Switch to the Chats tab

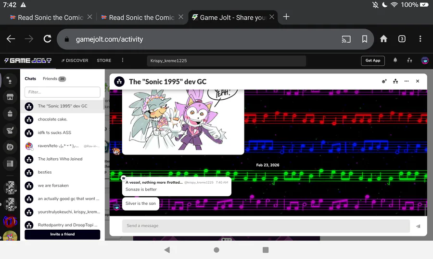(x=30, y=79)
